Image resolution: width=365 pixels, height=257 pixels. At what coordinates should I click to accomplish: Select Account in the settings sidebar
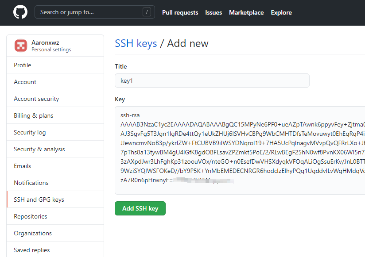[25, 82]
